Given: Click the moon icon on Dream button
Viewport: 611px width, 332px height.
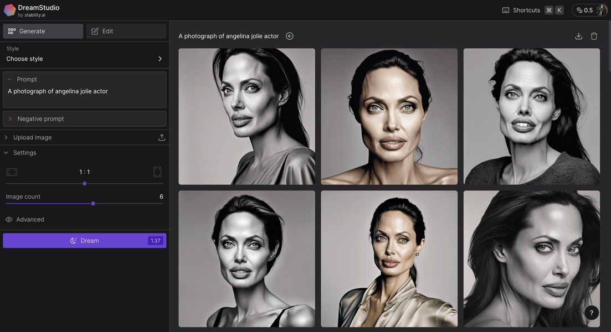Looking at the screenshot, I should click(x=73, y=241).
